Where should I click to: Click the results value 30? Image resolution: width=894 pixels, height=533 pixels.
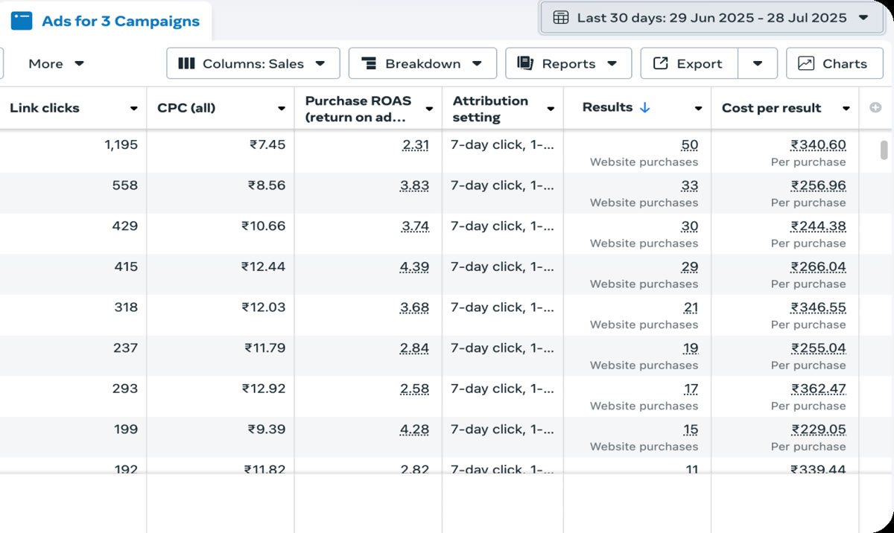(x=690, y=226)
